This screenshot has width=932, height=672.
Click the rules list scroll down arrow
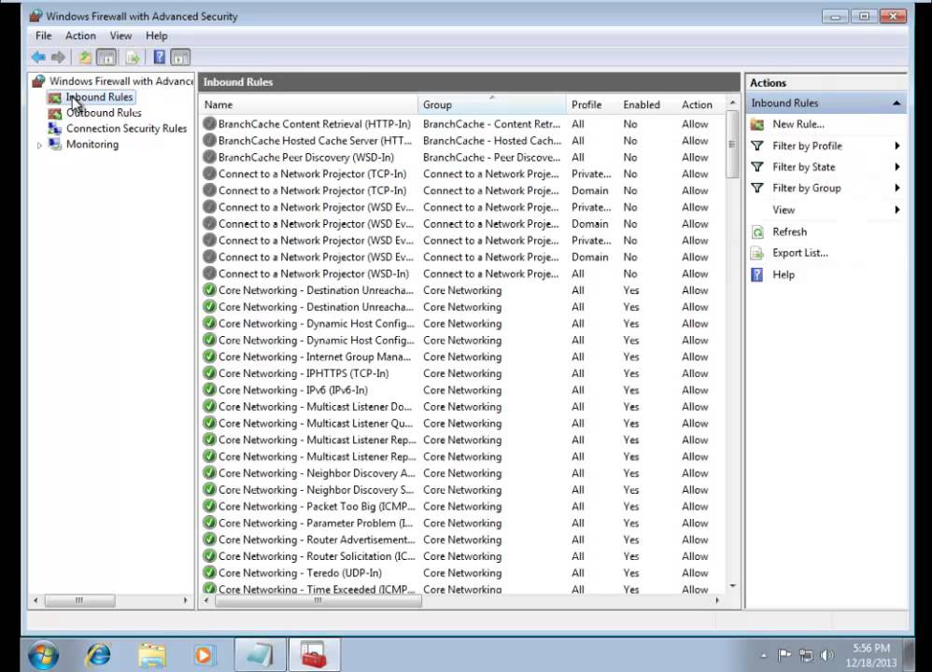click(732, 586)
